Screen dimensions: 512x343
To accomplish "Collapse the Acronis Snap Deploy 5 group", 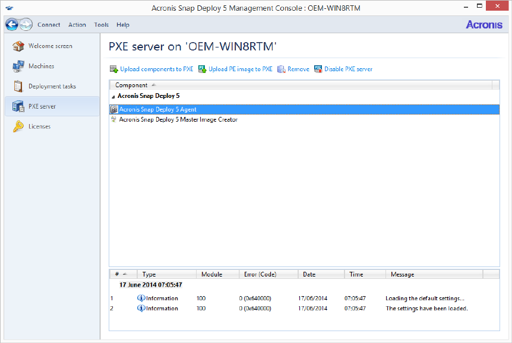I will (x=113, y=97).
